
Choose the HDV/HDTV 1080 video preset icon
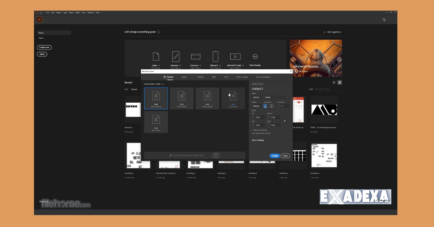(235, 57)
